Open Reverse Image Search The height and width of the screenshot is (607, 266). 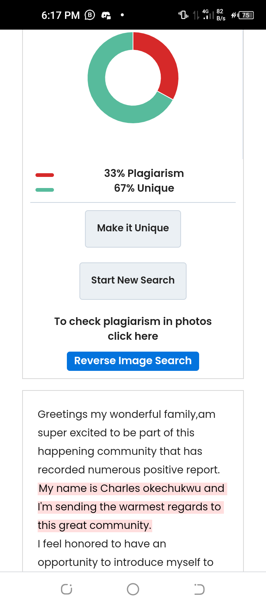coord(133,361)
